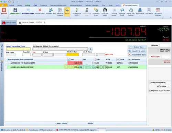This screenshot has width=172, height=133.
Task: Open Règlement Crédit
Action: click(x=96, y=12)
